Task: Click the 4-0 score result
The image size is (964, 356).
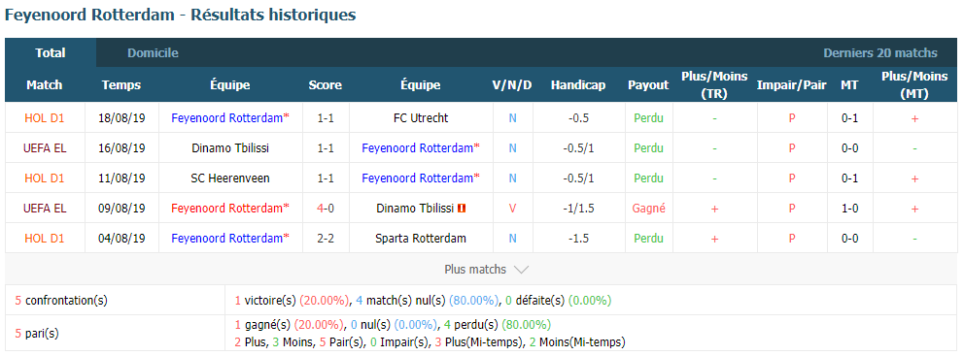Action: [326, 209]
